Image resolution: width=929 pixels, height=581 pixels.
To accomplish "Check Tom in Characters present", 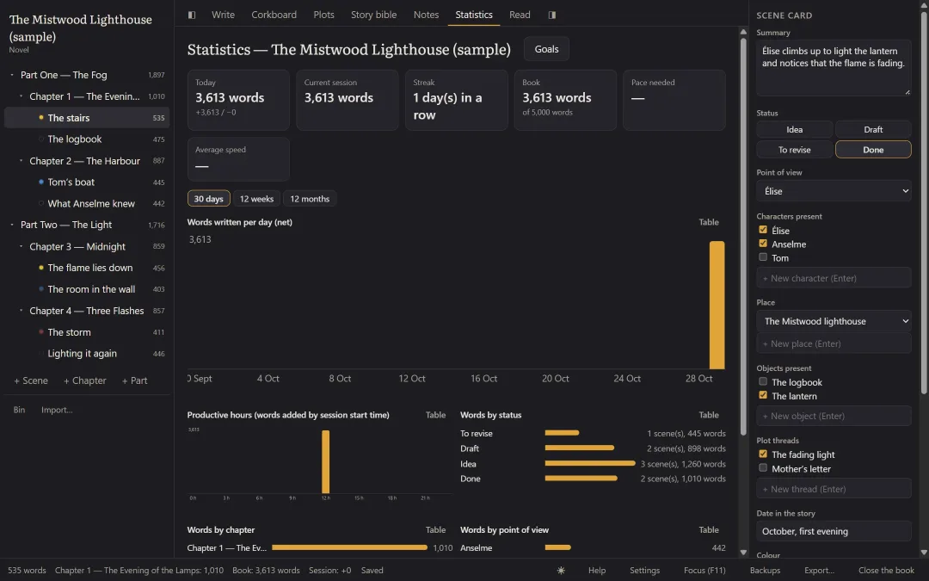I will [763, 257].
